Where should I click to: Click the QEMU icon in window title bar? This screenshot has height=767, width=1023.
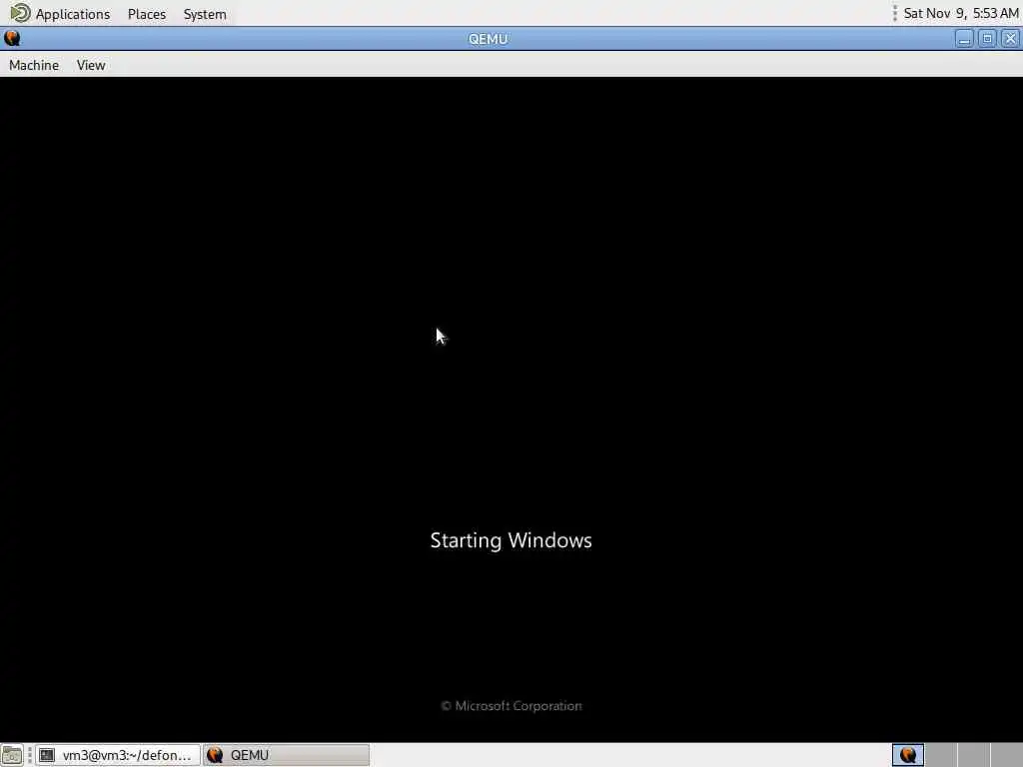tap(12, 39)
